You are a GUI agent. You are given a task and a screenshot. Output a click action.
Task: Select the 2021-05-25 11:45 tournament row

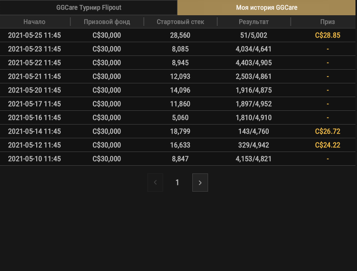point(177,35)
